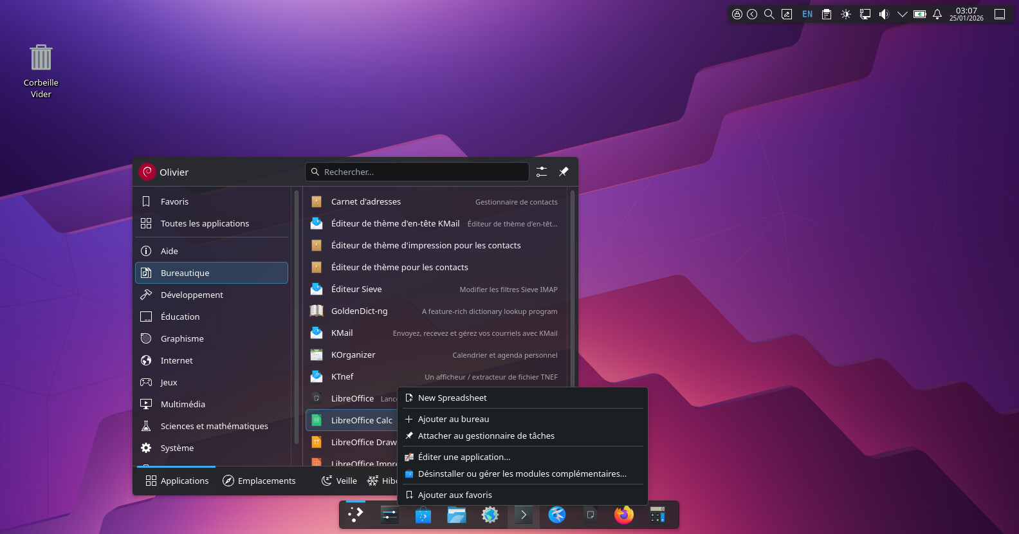
Task: Open the Aide category
Action: (212, 251)
